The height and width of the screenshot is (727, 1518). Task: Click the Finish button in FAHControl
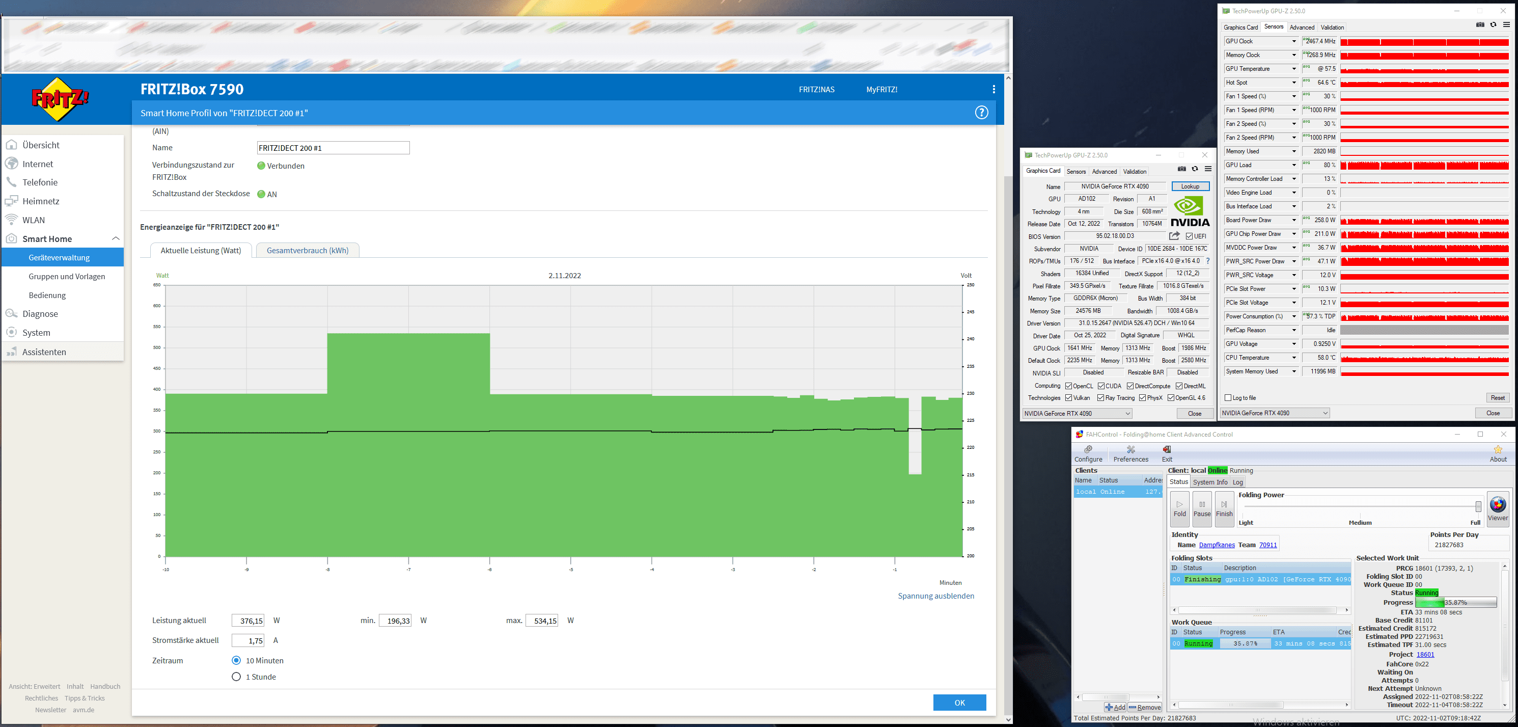[1224, 508]
